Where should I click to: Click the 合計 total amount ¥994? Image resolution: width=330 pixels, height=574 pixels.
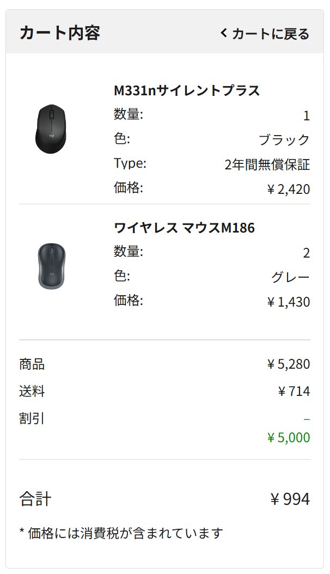pyautogui.click(x=290, y=499)
